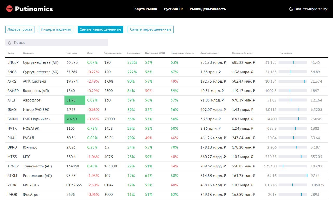Click the name 'Башнефть (АП)'
The height and width of the screenshot is (200, 333).
36,91
